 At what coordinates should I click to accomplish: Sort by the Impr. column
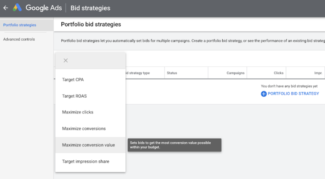click(x=318, y=73)
